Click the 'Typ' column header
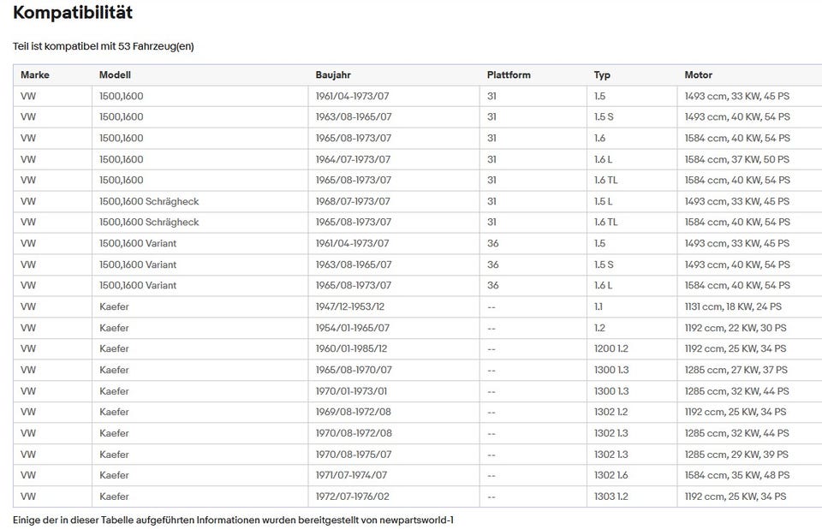The width and height of the screenshot is (822, 529). (602, 75)
